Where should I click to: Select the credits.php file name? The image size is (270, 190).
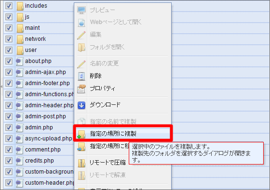coord(40,161)
